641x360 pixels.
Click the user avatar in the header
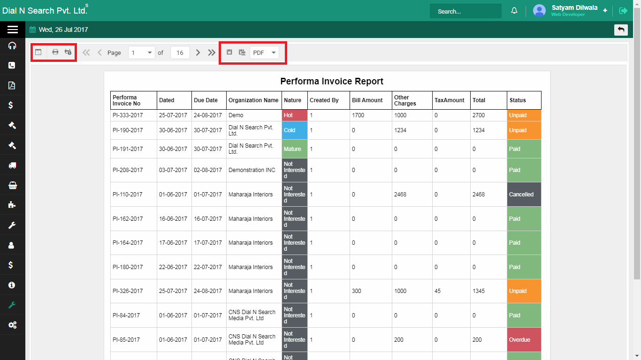point(540,10)
